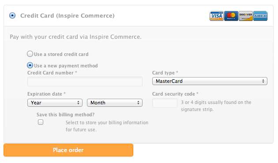Click the AMEX card logo

(260, 16)
